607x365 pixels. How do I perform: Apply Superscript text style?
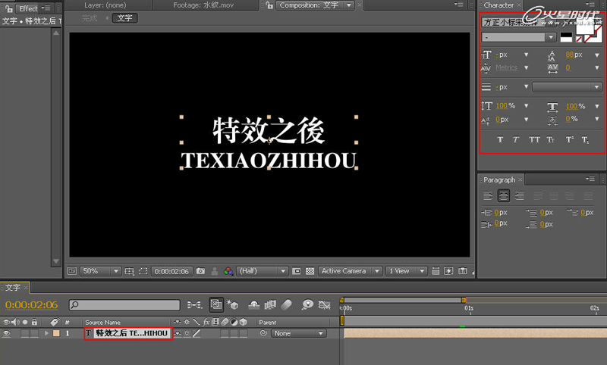(x=568, y=139)
